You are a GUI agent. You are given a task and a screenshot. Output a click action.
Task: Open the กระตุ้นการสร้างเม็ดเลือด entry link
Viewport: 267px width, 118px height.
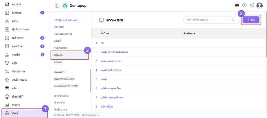coord(114,52)
